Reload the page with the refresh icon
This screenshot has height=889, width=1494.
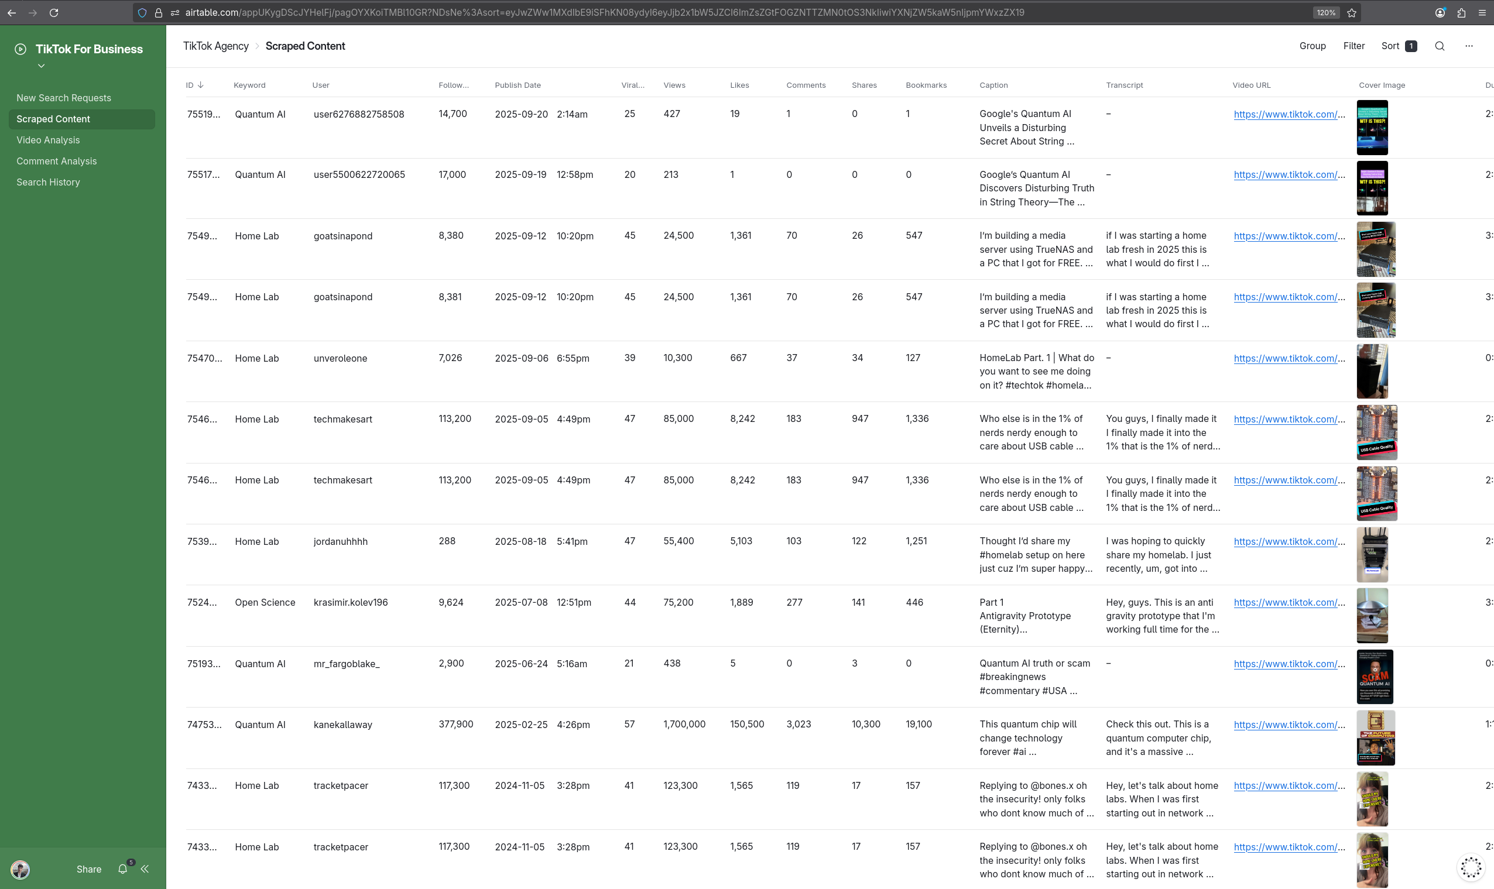tap(54, 12)
